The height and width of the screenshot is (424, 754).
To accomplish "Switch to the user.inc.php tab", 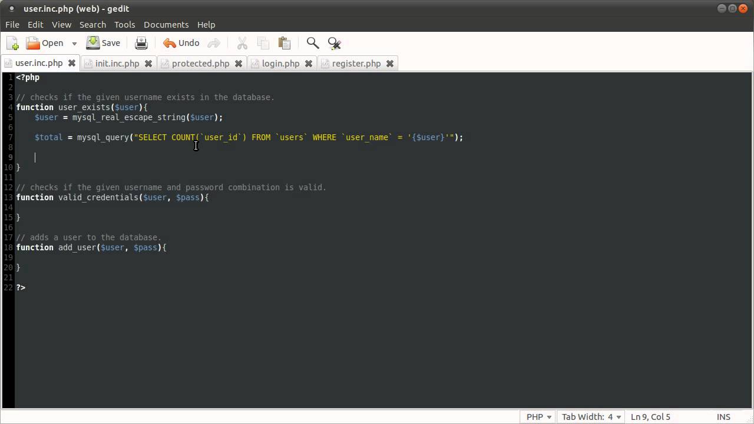I will tap(39, 63).
